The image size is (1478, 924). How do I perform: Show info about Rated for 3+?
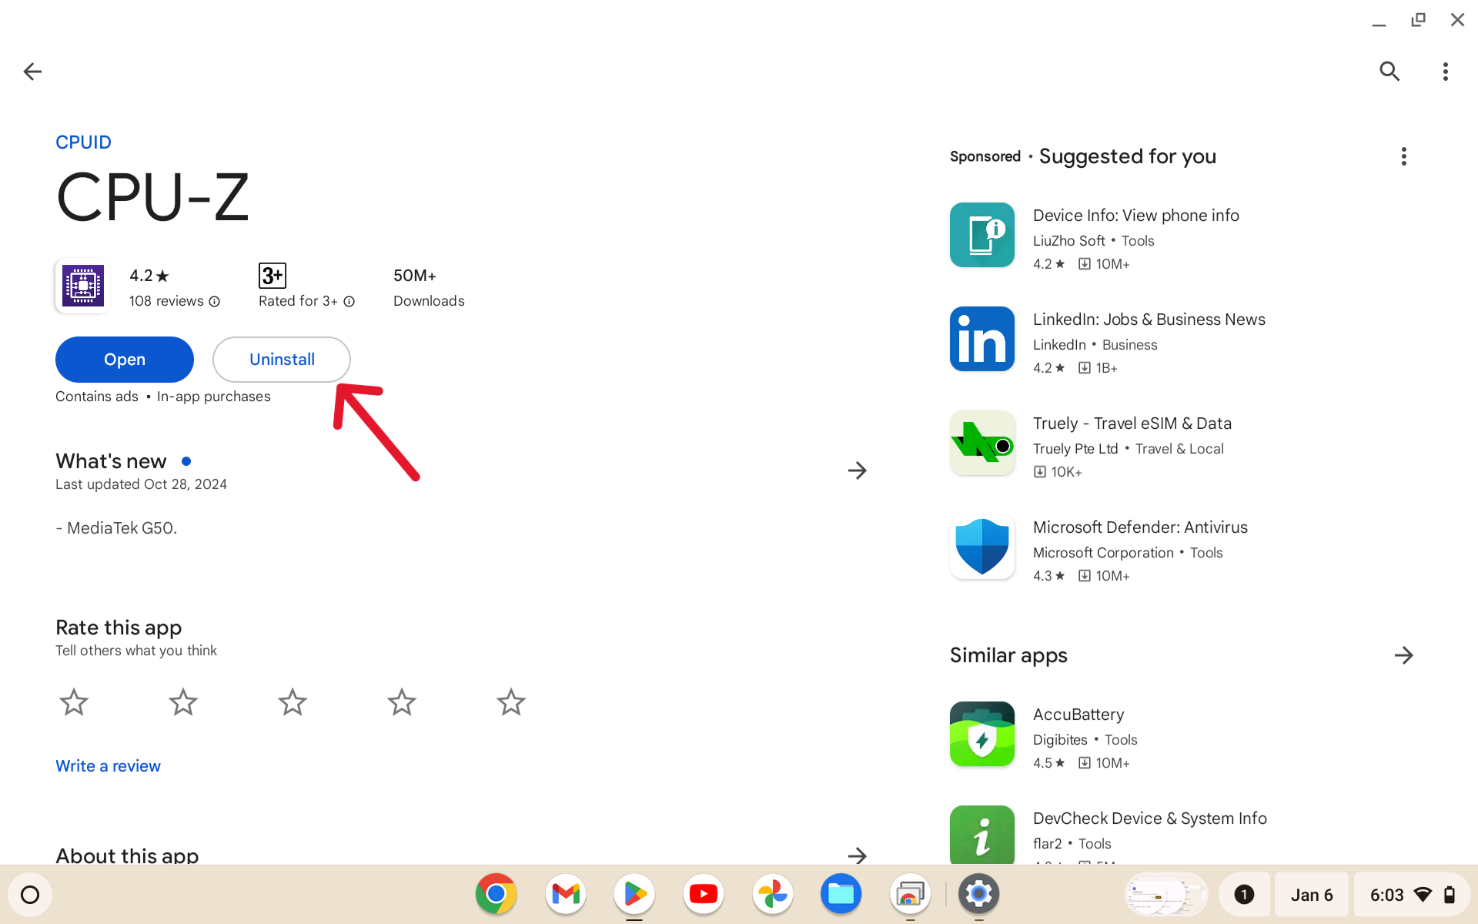[x=349, y=302]
